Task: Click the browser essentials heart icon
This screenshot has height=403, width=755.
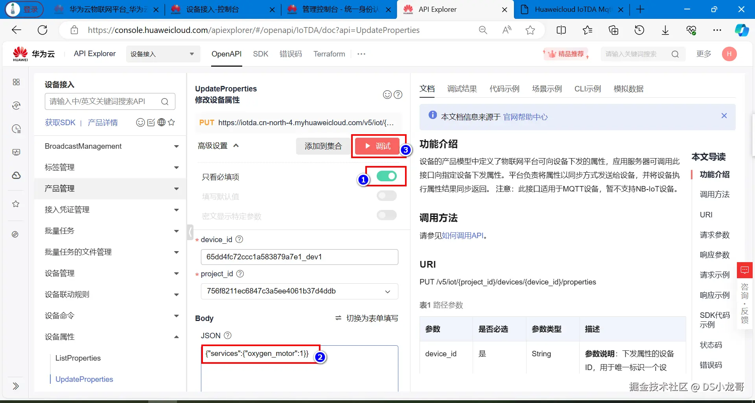Action: [691, 30]
